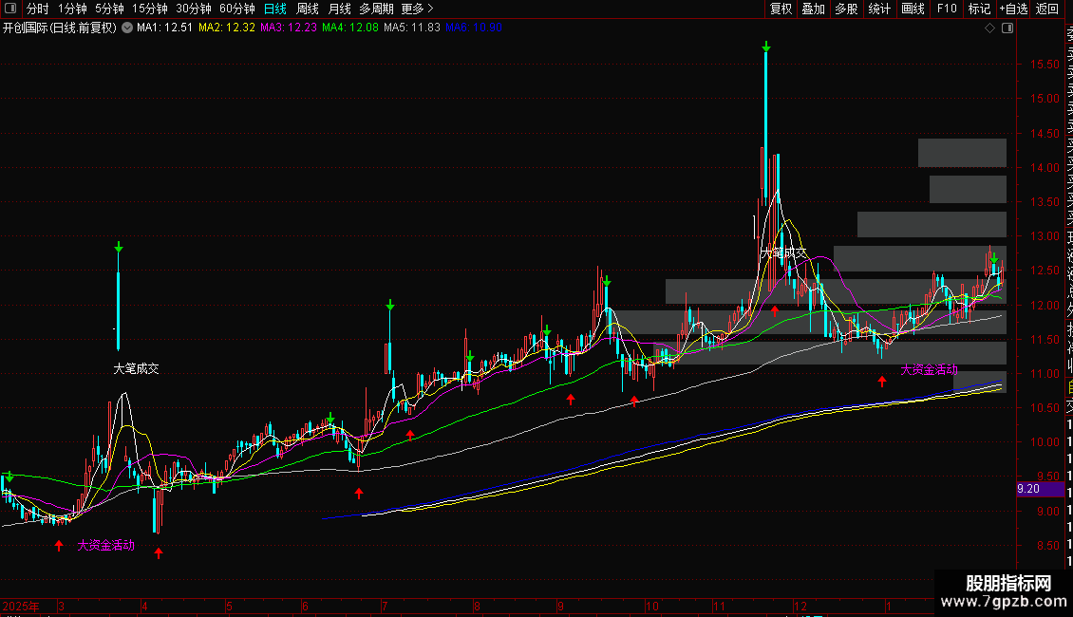Open the 多周期 multi-period view
This screenshot has height=617, width=1073.
376,9
